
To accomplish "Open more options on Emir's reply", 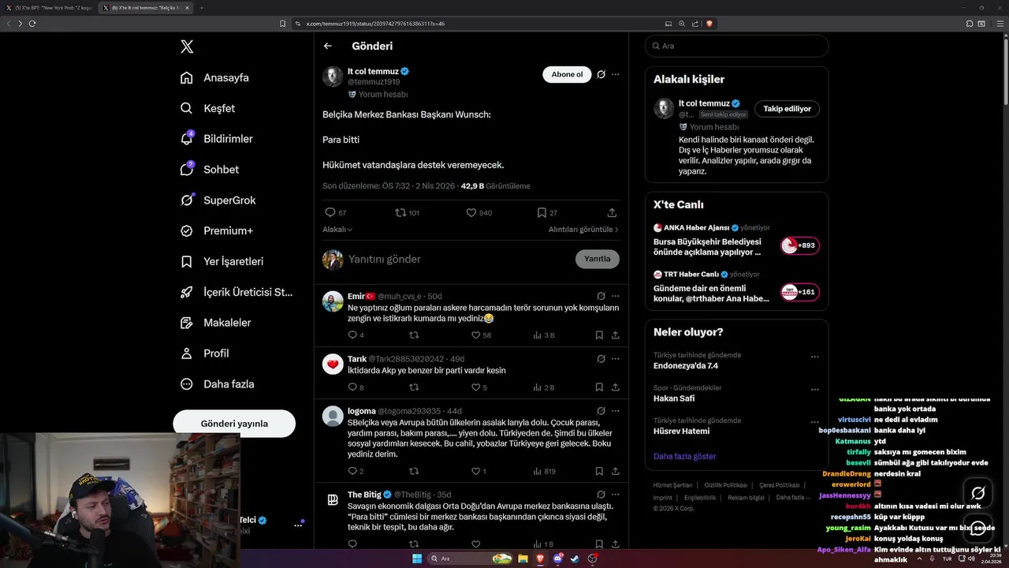I will point(616,296).
